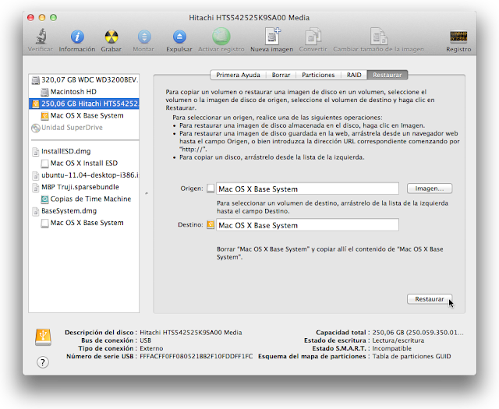
Task: Select InstallESD.dmg in the sidebar
Action: click(84, 151)
